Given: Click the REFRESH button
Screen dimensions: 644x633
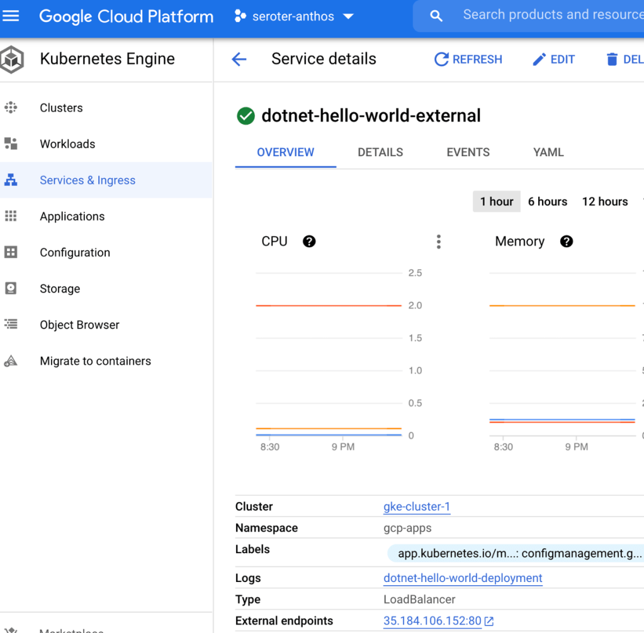Looking at the screenshot, I should tap(468, 59).
